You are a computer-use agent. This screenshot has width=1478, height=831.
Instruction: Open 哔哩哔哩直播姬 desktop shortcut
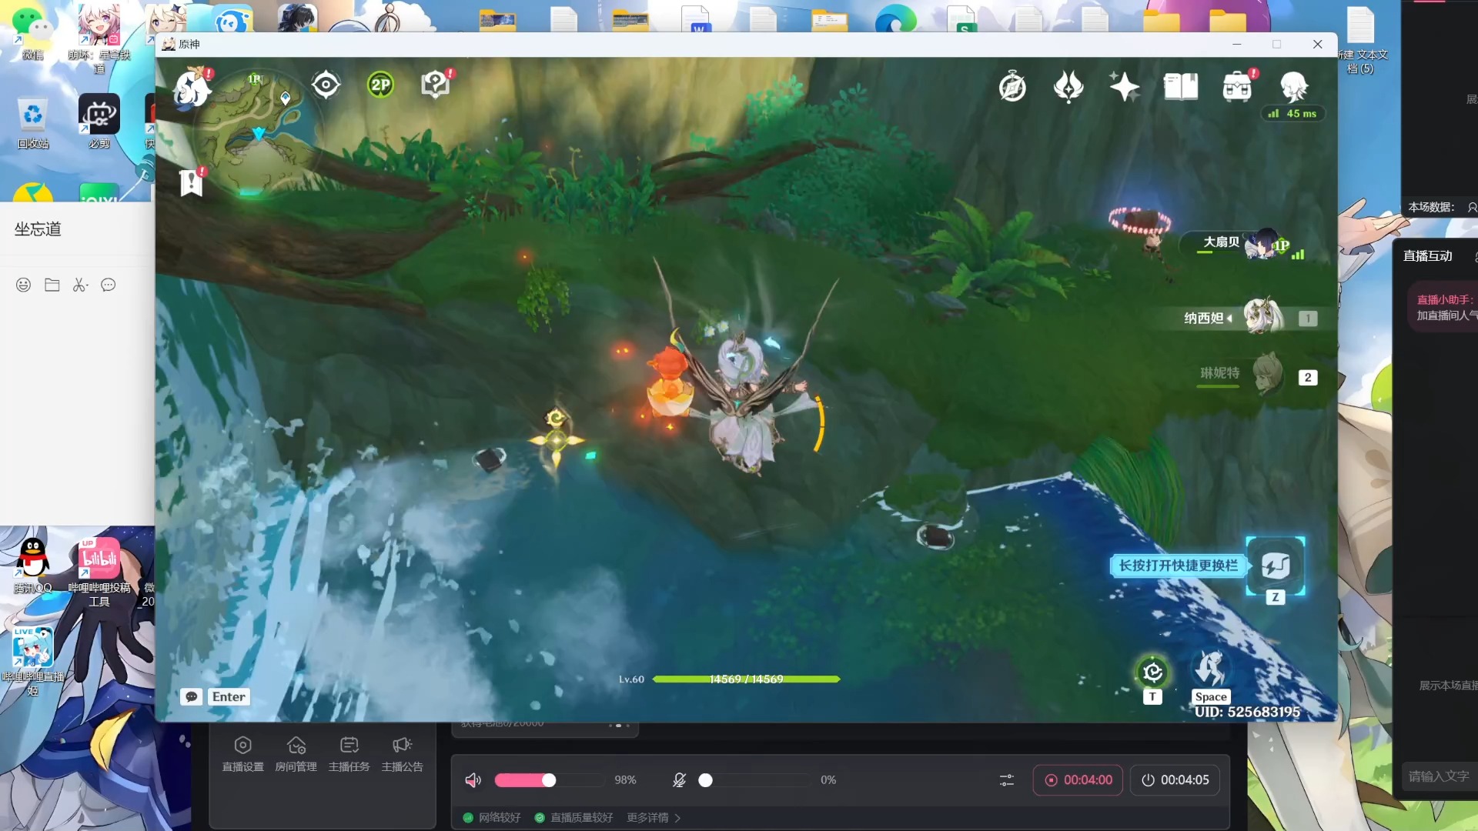pos(32,661)
